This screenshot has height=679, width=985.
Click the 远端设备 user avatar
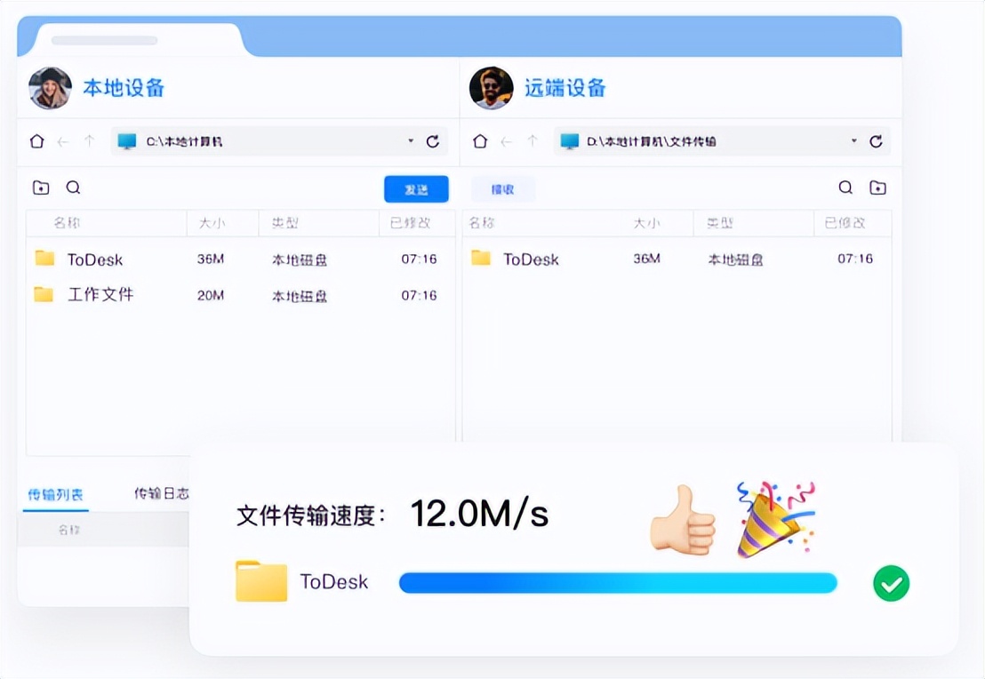coord(492,88)
